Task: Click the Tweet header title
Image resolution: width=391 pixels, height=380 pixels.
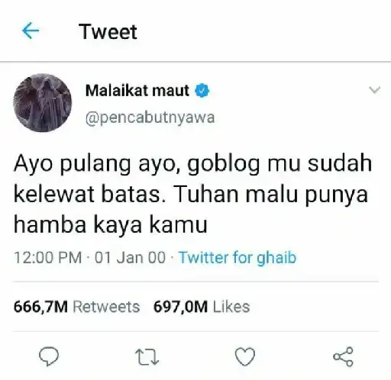Action: [108, 31]
